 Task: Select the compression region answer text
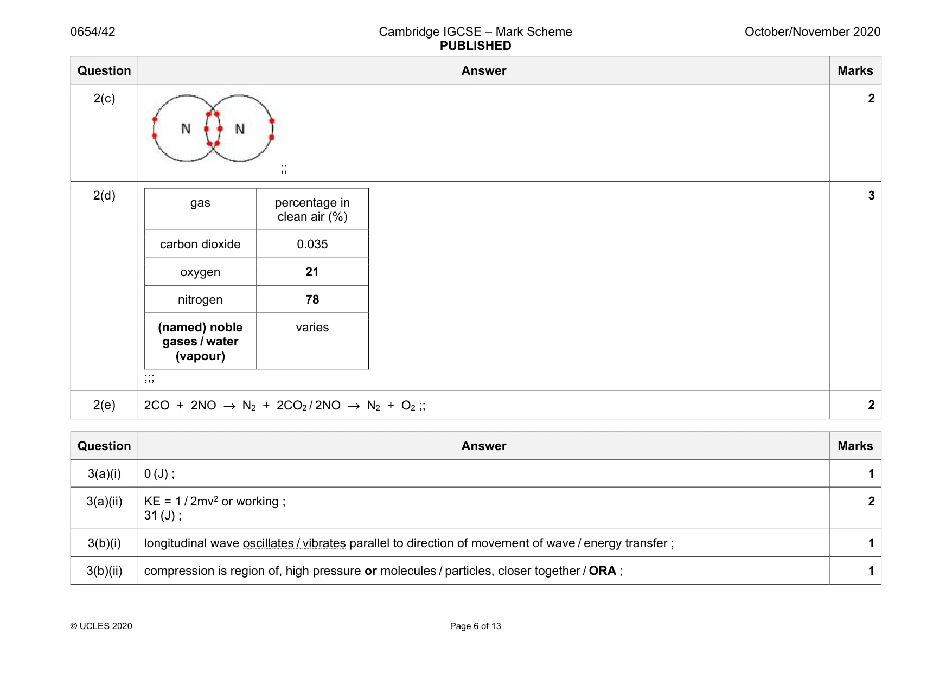pyautogui.click(x=384, y=571)
